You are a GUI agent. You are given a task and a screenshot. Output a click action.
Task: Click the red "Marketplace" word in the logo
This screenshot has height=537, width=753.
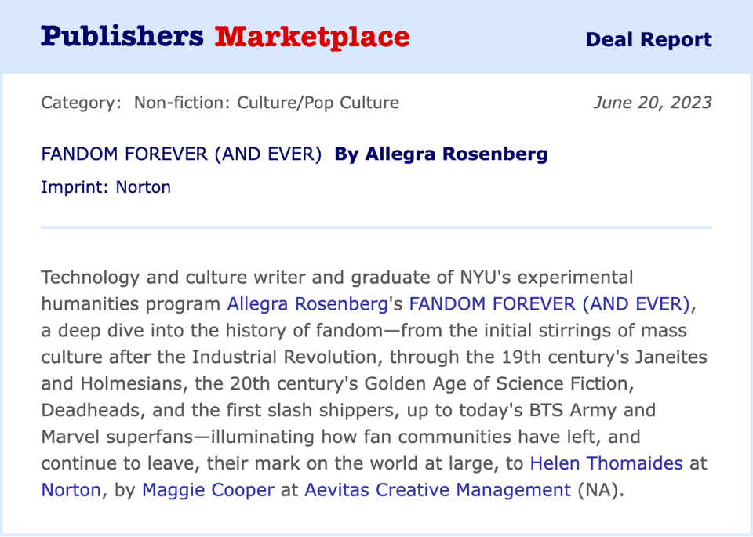tap(312, 38)
